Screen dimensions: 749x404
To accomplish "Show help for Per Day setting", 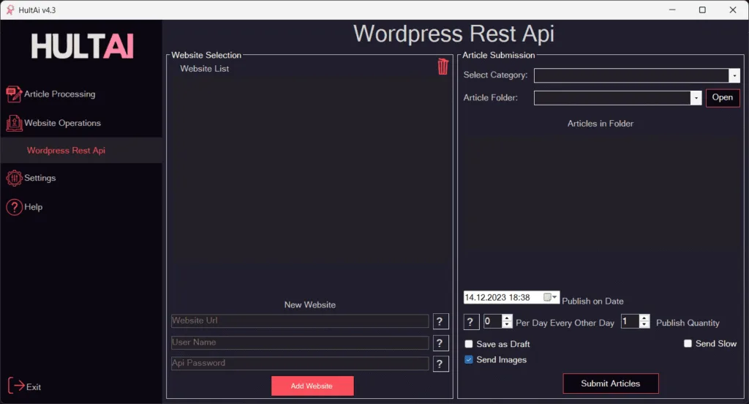I will pyautogui.click(x=471, y=322).
